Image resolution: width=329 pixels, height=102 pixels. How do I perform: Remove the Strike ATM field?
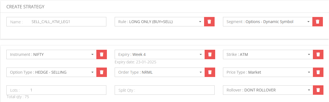[x=318, y=54]
